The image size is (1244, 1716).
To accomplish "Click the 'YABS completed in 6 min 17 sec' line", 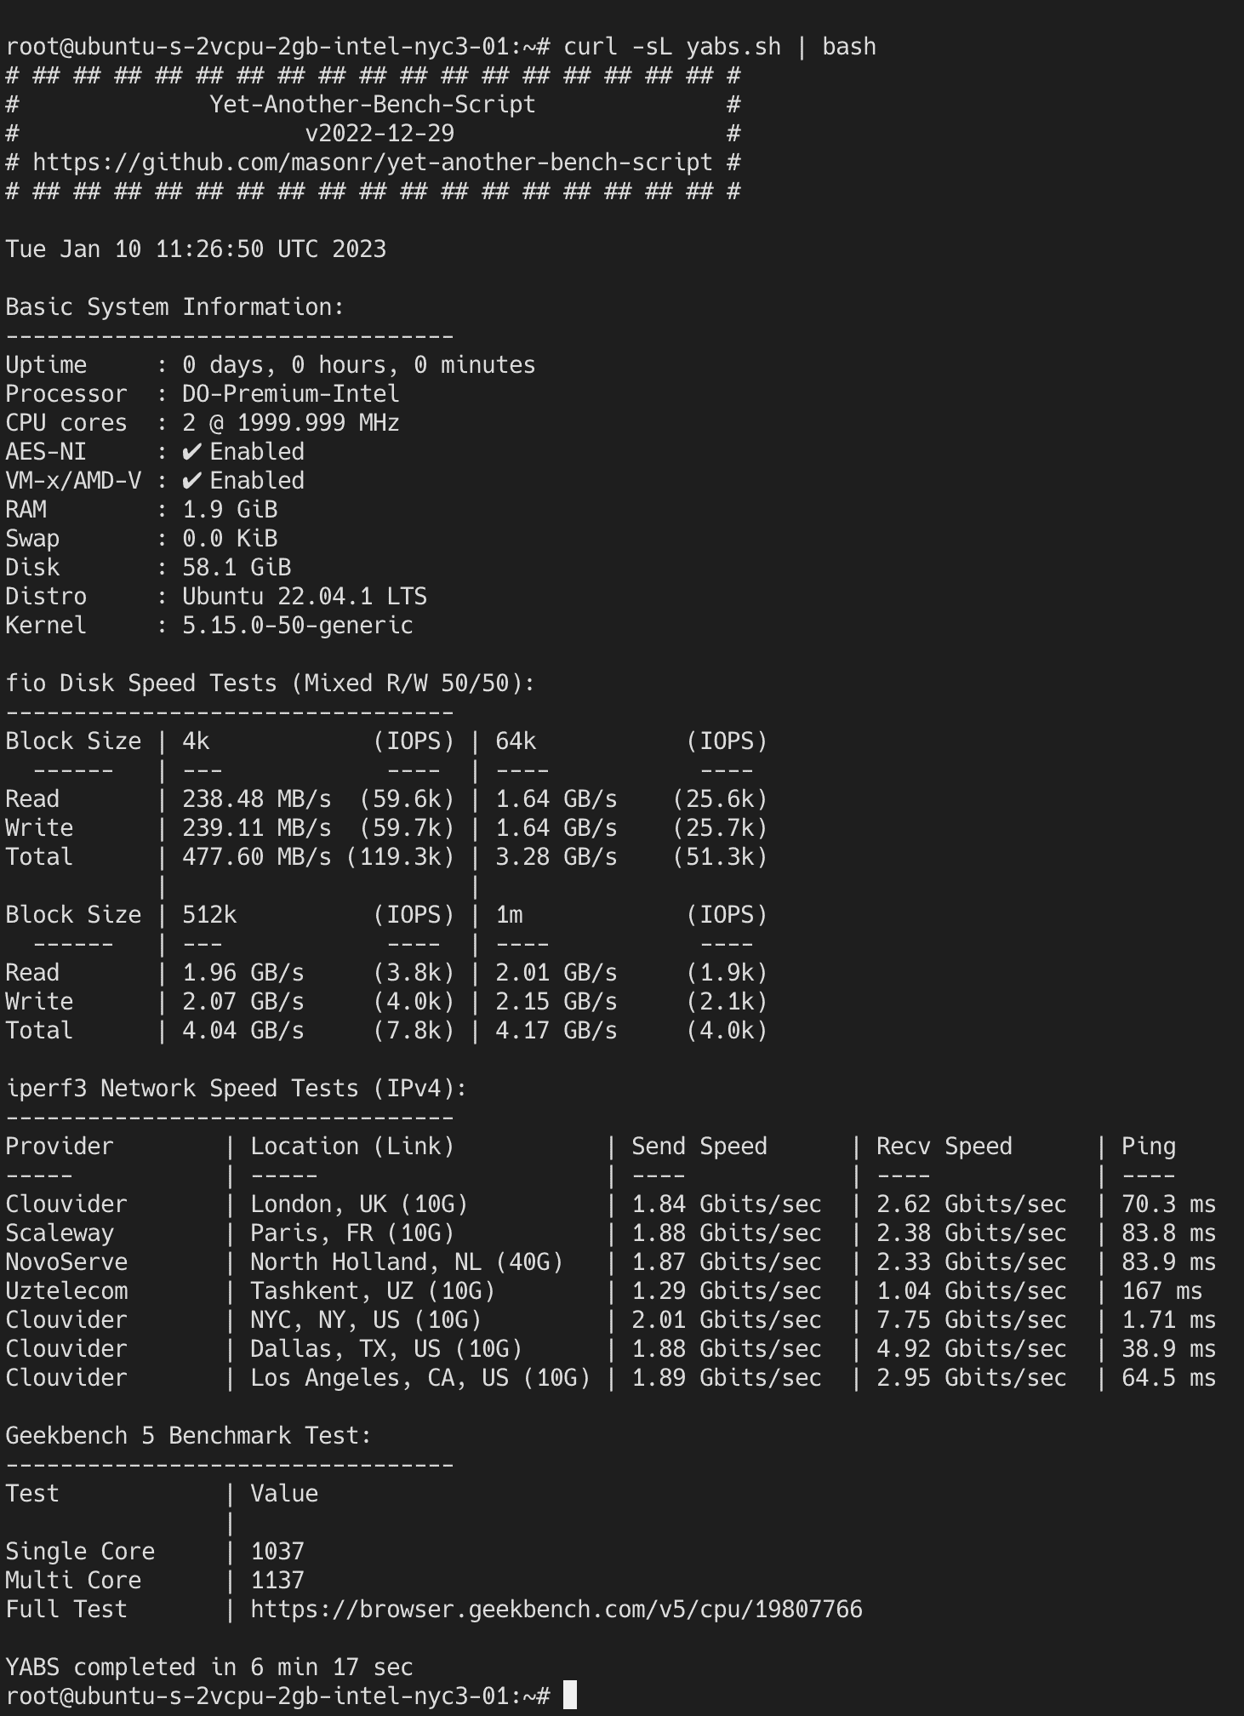I will [208, 1667].
